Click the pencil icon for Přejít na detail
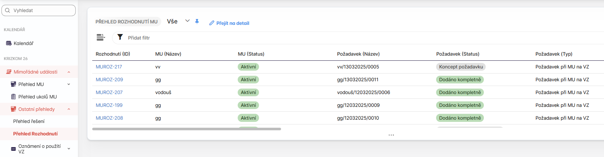 (x=212, y=23)
